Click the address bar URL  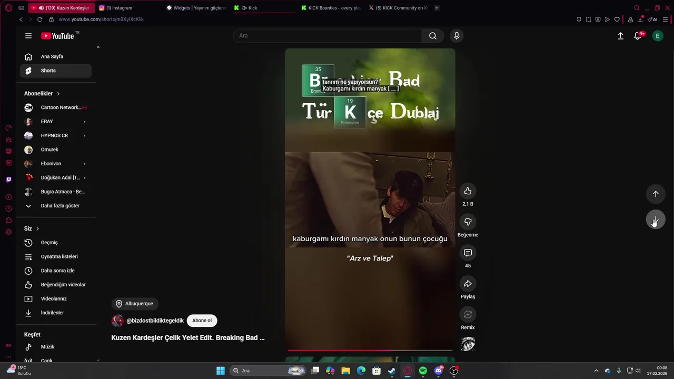(x=101, y=19)
